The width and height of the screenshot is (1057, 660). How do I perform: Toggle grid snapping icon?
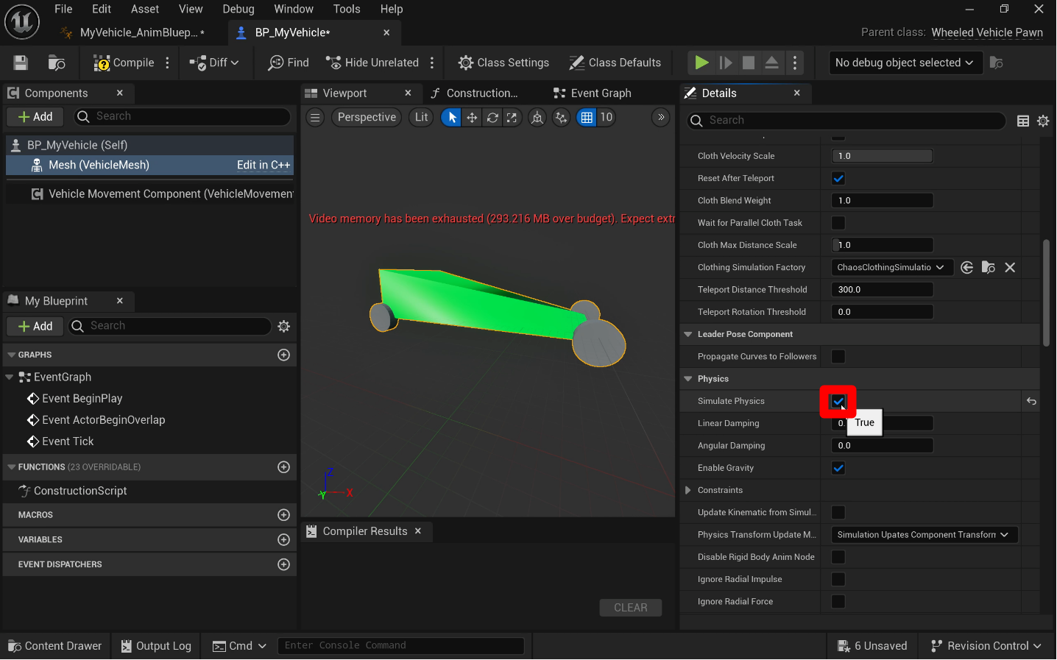[587, 117]
